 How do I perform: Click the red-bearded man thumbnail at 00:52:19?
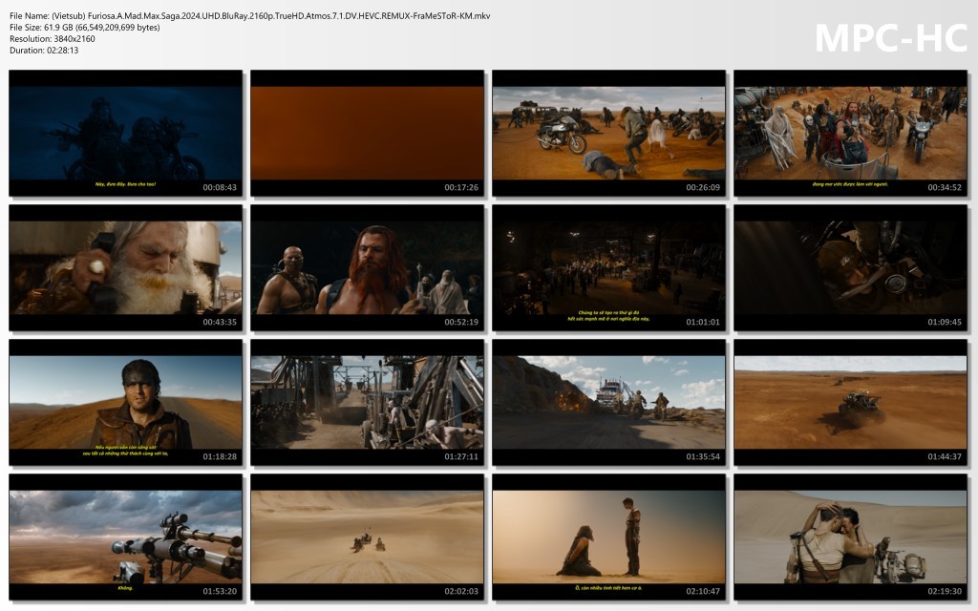pyautogui.click(x=367, y=267)
